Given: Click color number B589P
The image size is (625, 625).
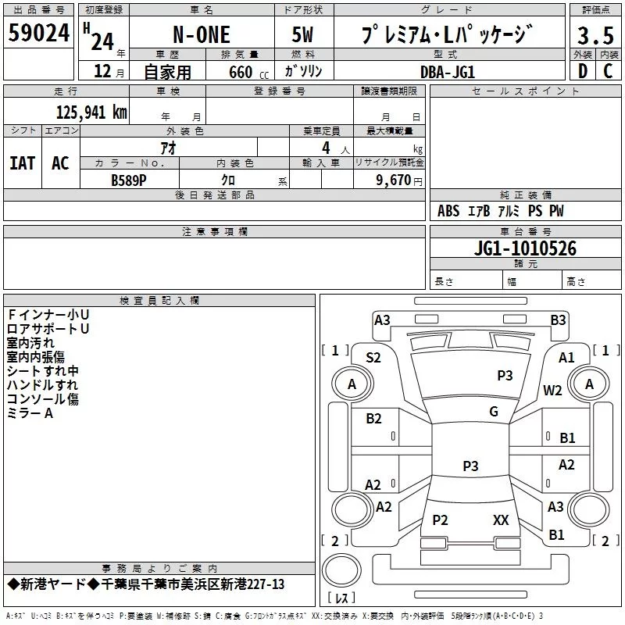Looking at the screenshot, I should click(x=129, y=180).
